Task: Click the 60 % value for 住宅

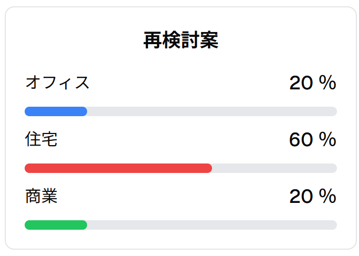Action: [313, 139]
